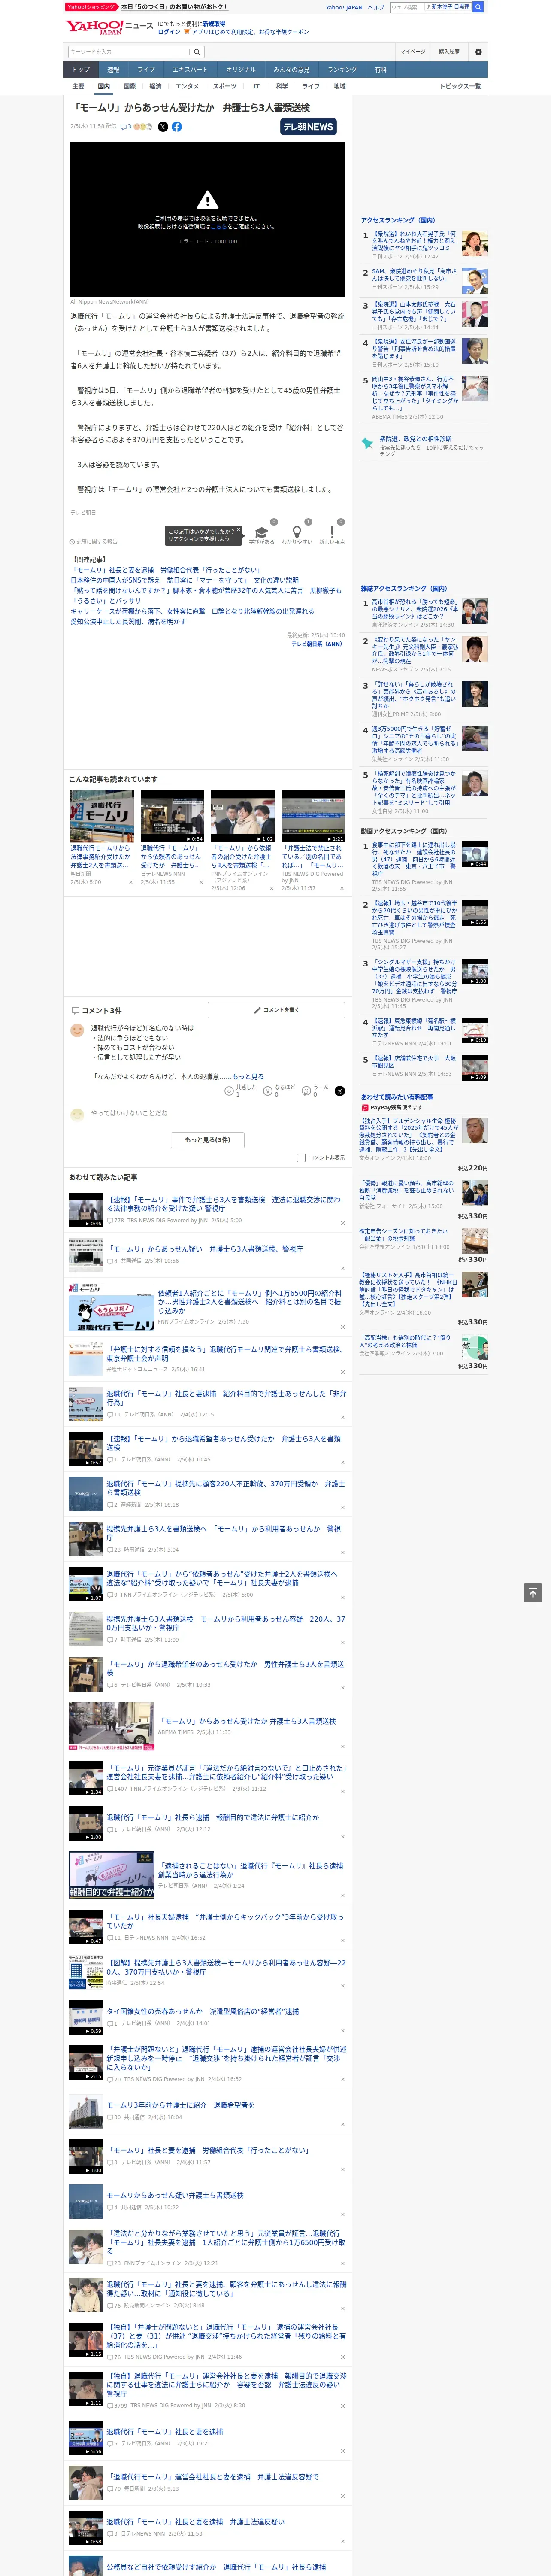
Task: Click the コメントを書く button
Action: [276, 1010]
